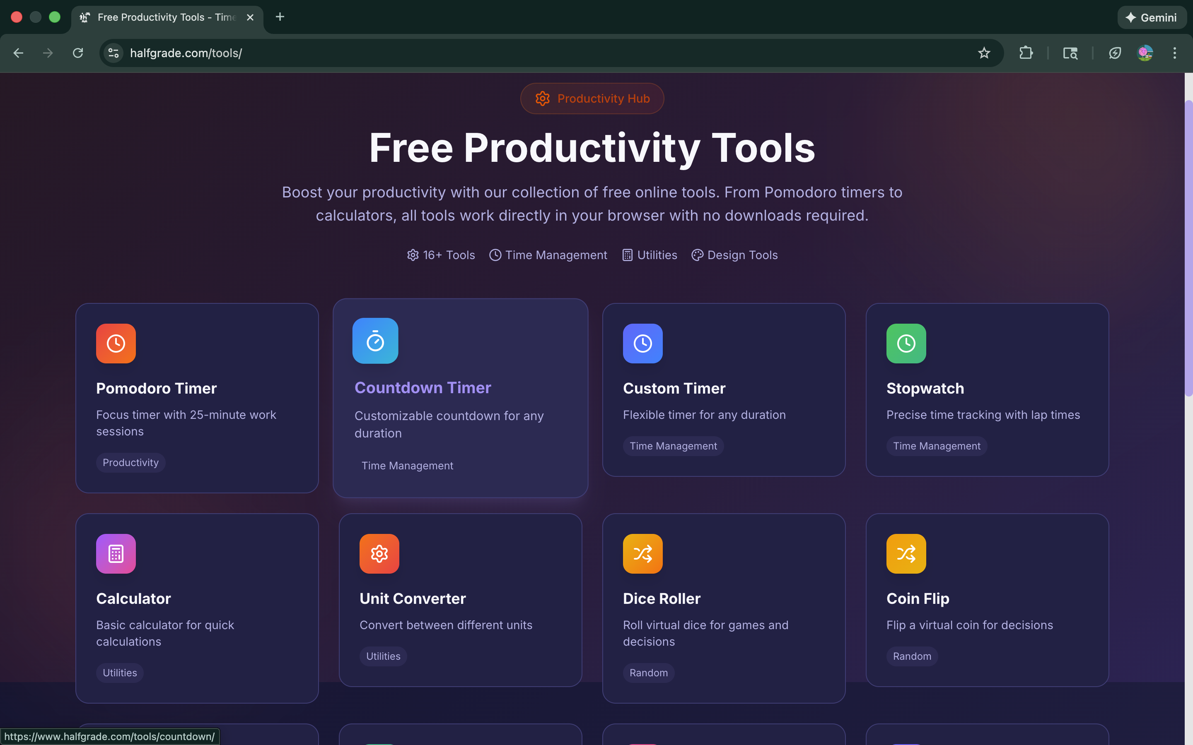Click the Productivity Hub badge
Image resolution: width=1193 pixels, height=745 pixels.
point(592,99)
